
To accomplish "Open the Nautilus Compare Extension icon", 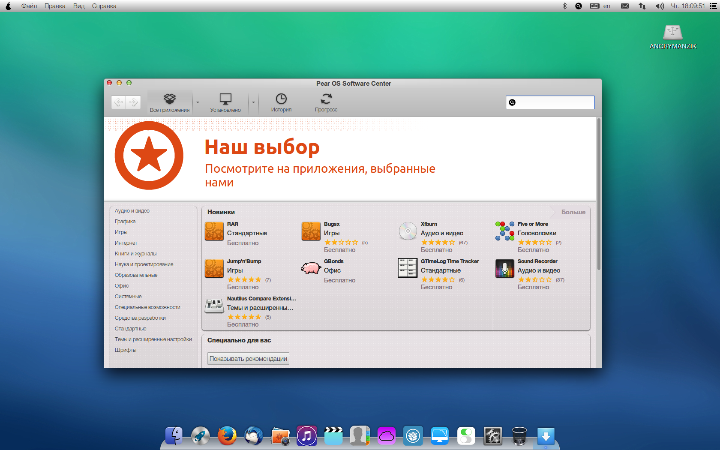I will point(214,306).
